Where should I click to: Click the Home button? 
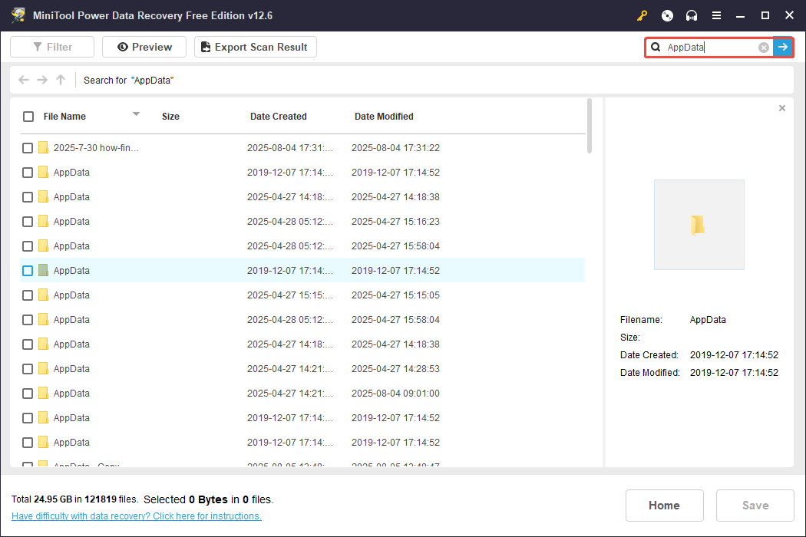[x=664, y=506]
